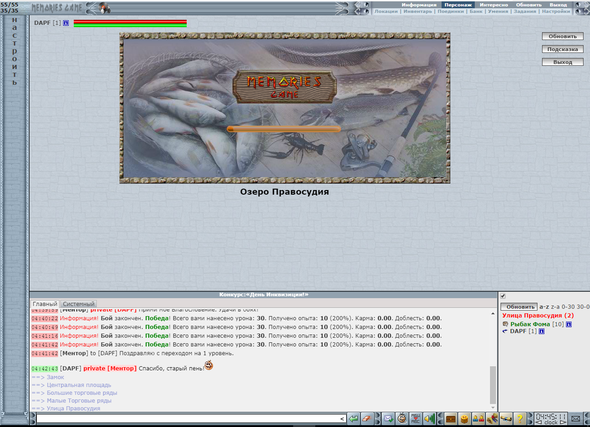
Task: Open the briefcase inventory icon
Action: coord(451,419)
